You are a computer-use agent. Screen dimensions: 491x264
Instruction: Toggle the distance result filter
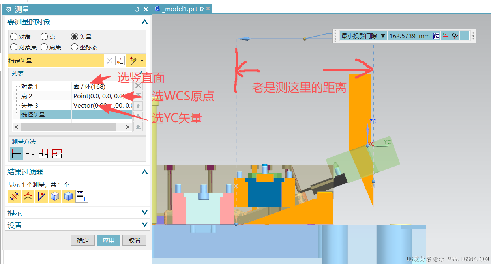(x=15, y=196)
